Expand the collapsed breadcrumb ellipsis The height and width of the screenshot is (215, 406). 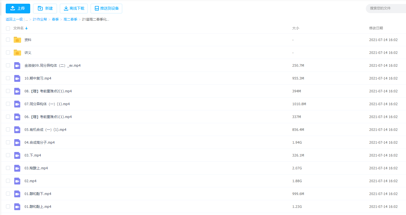[x=26, y=20]
